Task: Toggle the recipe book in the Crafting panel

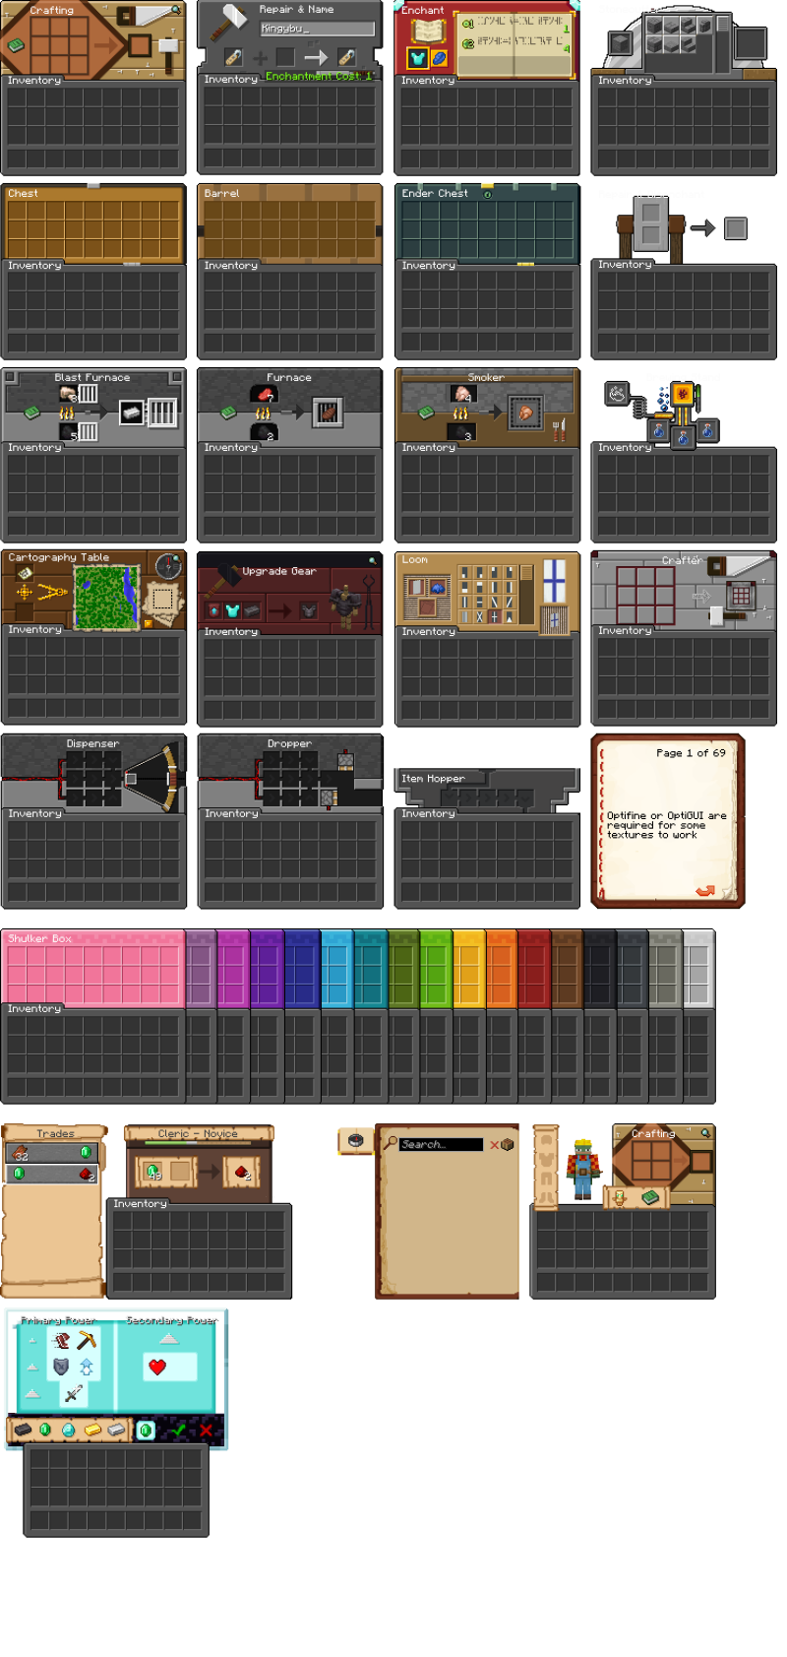Action: (x=16, y=45)
